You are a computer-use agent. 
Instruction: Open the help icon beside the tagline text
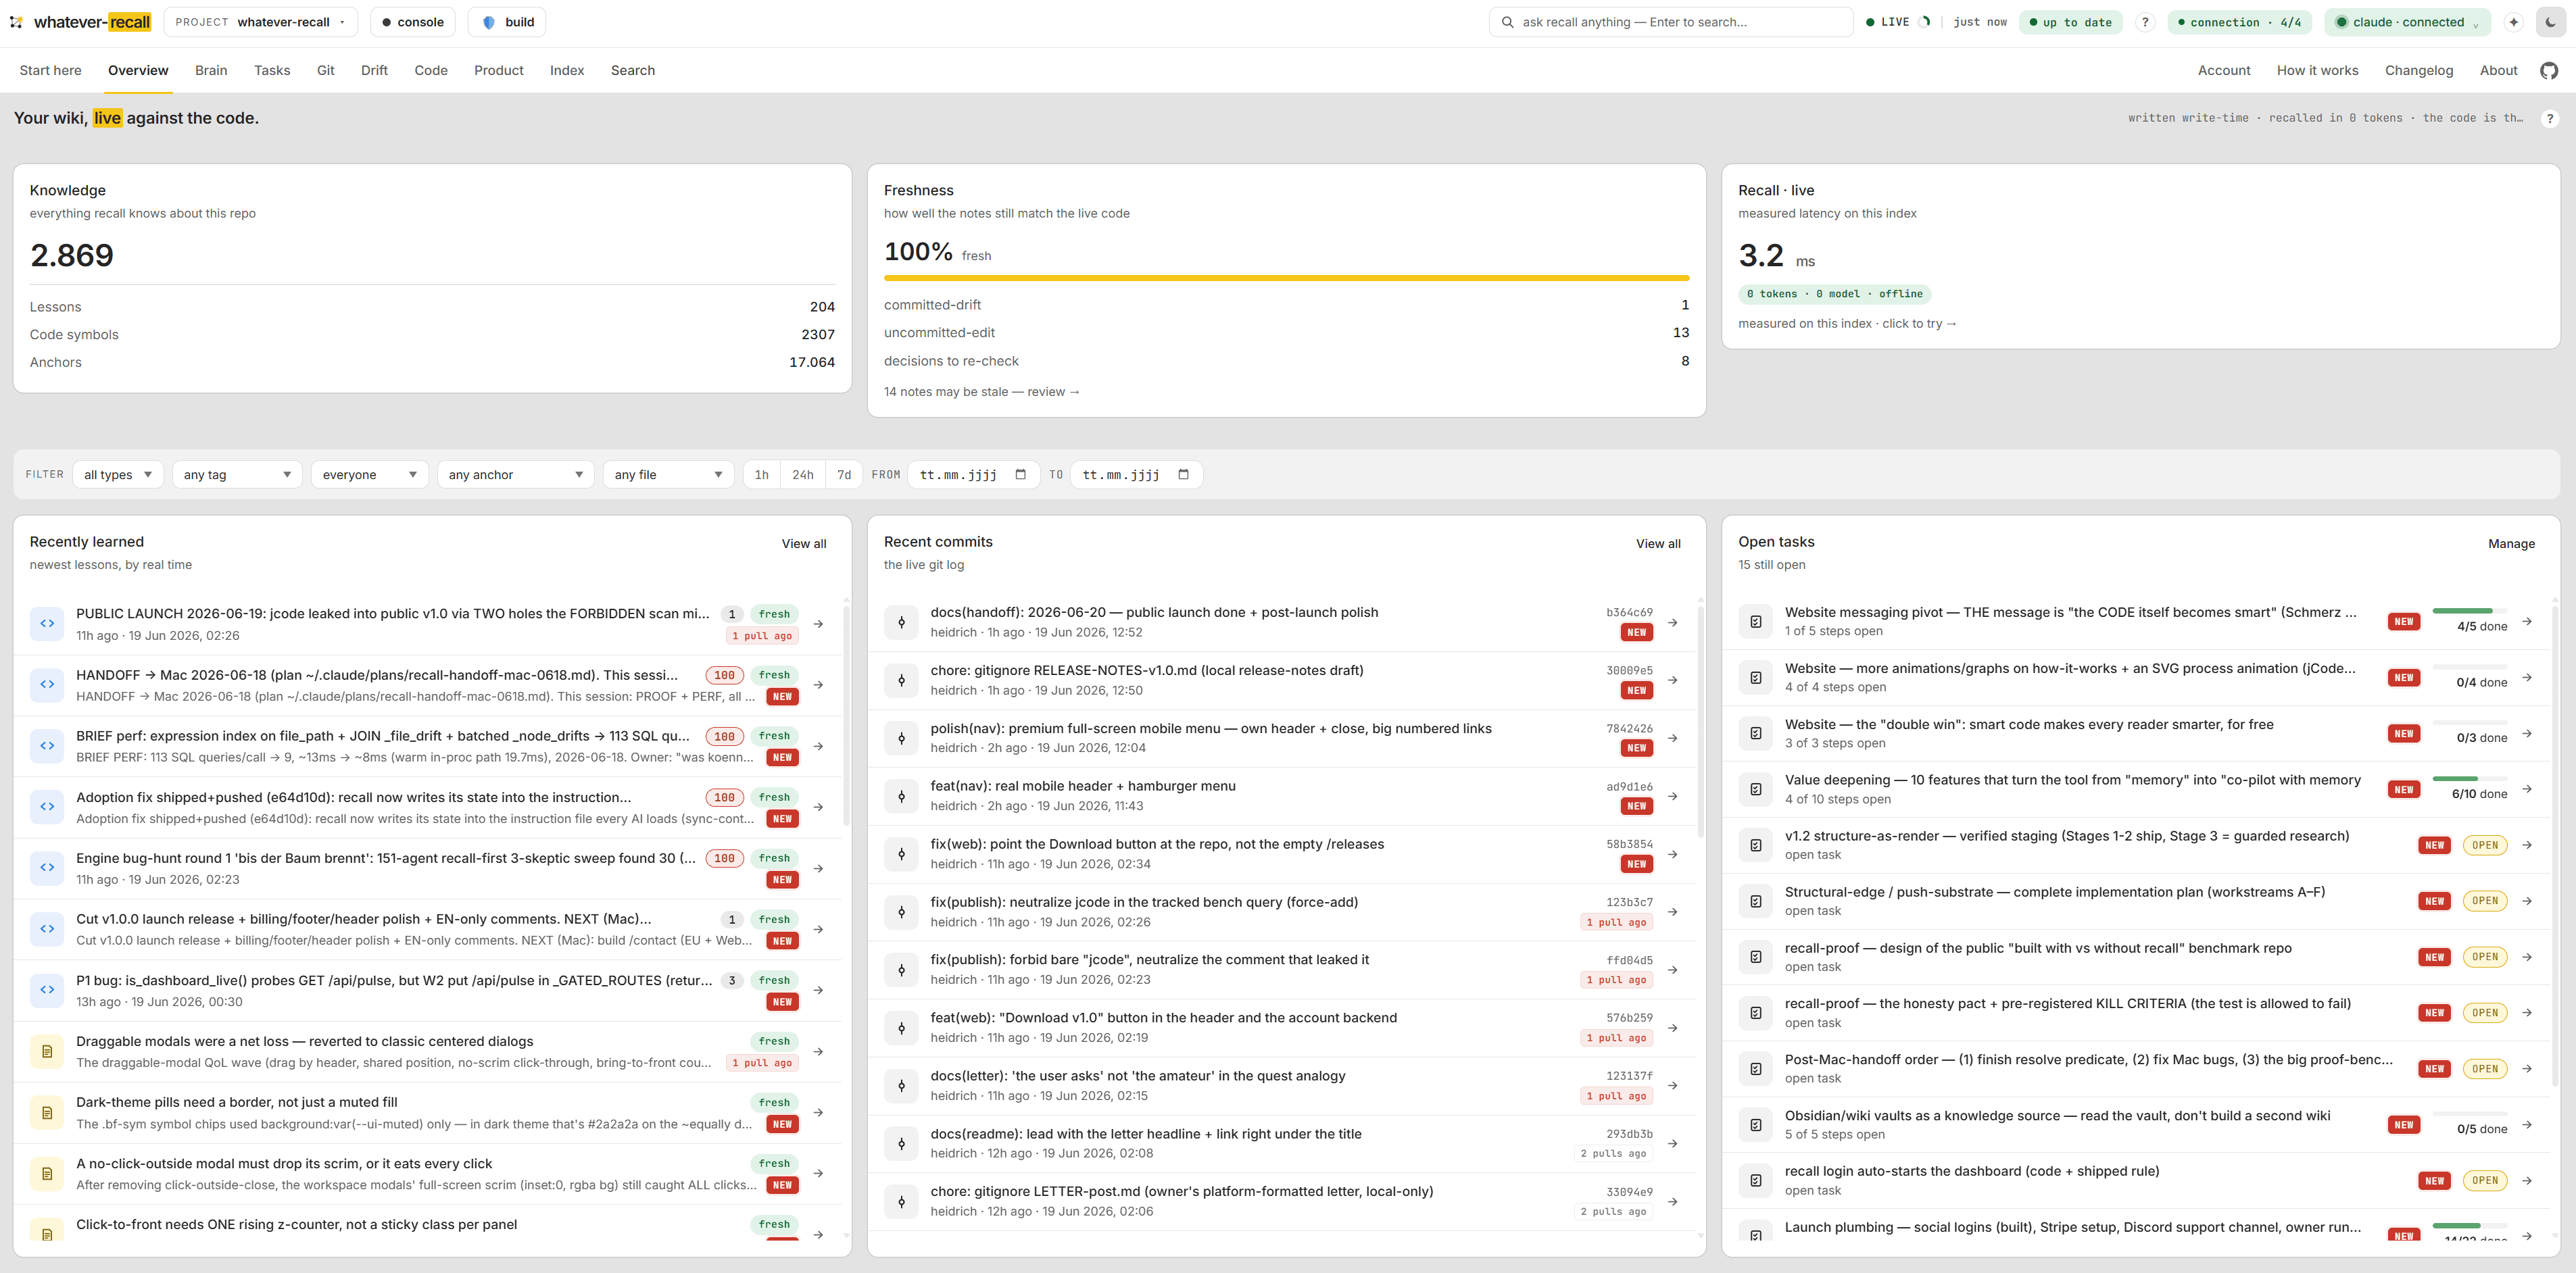(2549, 118)
